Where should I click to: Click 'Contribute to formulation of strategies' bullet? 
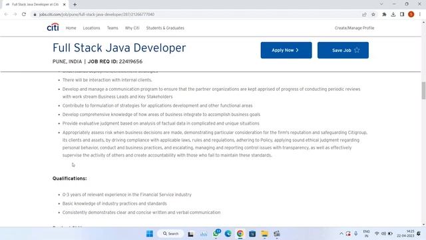157,105
